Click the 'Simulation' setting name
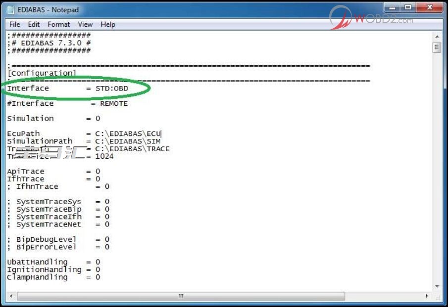Image resolution: width=448 pixels, height=307 pixels. pyautogui.click(x=30, y=119)
